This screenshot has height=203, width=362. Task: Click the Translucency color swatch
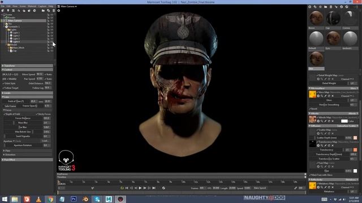(x=355, y=150)
